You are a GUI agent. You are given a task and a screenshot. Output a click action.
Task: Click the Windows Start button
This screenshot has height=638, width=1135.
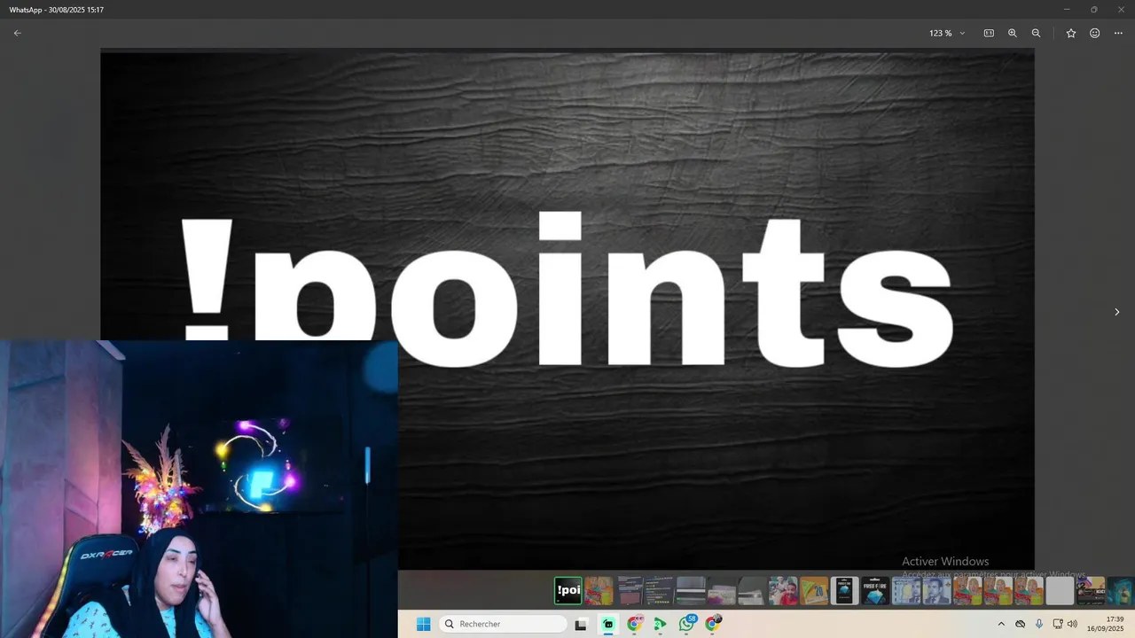click(424, 624)
